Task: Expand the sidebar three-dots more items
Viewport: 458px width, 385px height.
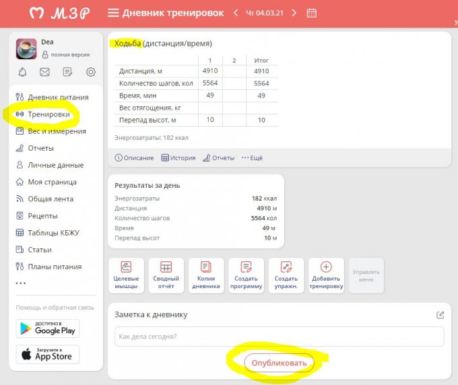Action: (x=20, y=283)
